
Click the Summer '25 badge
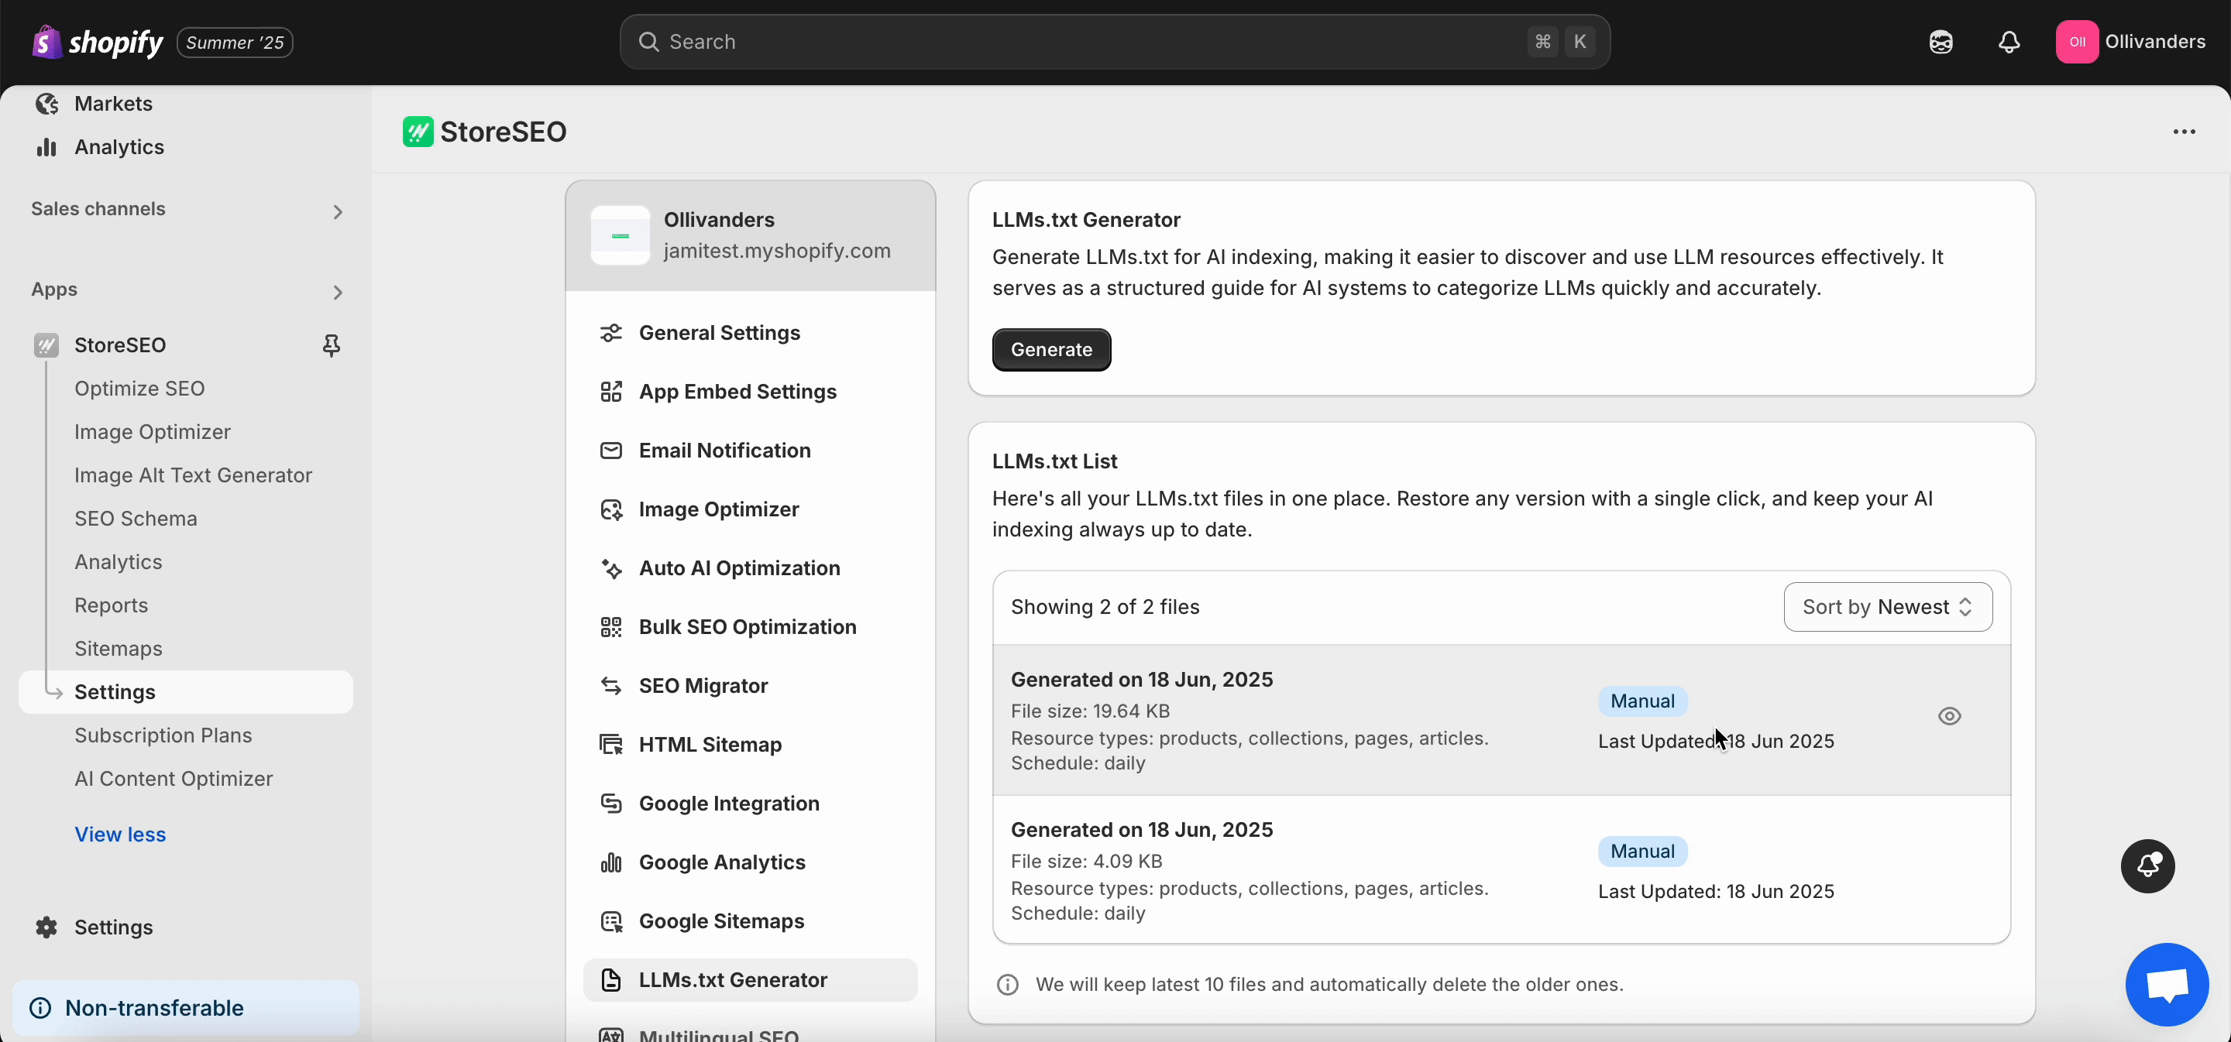pyautogui.click(x=235, y=43)
